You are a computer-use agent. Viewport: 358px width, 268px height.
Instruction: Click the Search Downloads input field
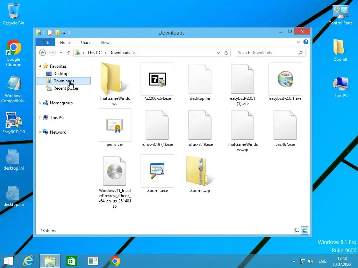[x=270, y=53]
